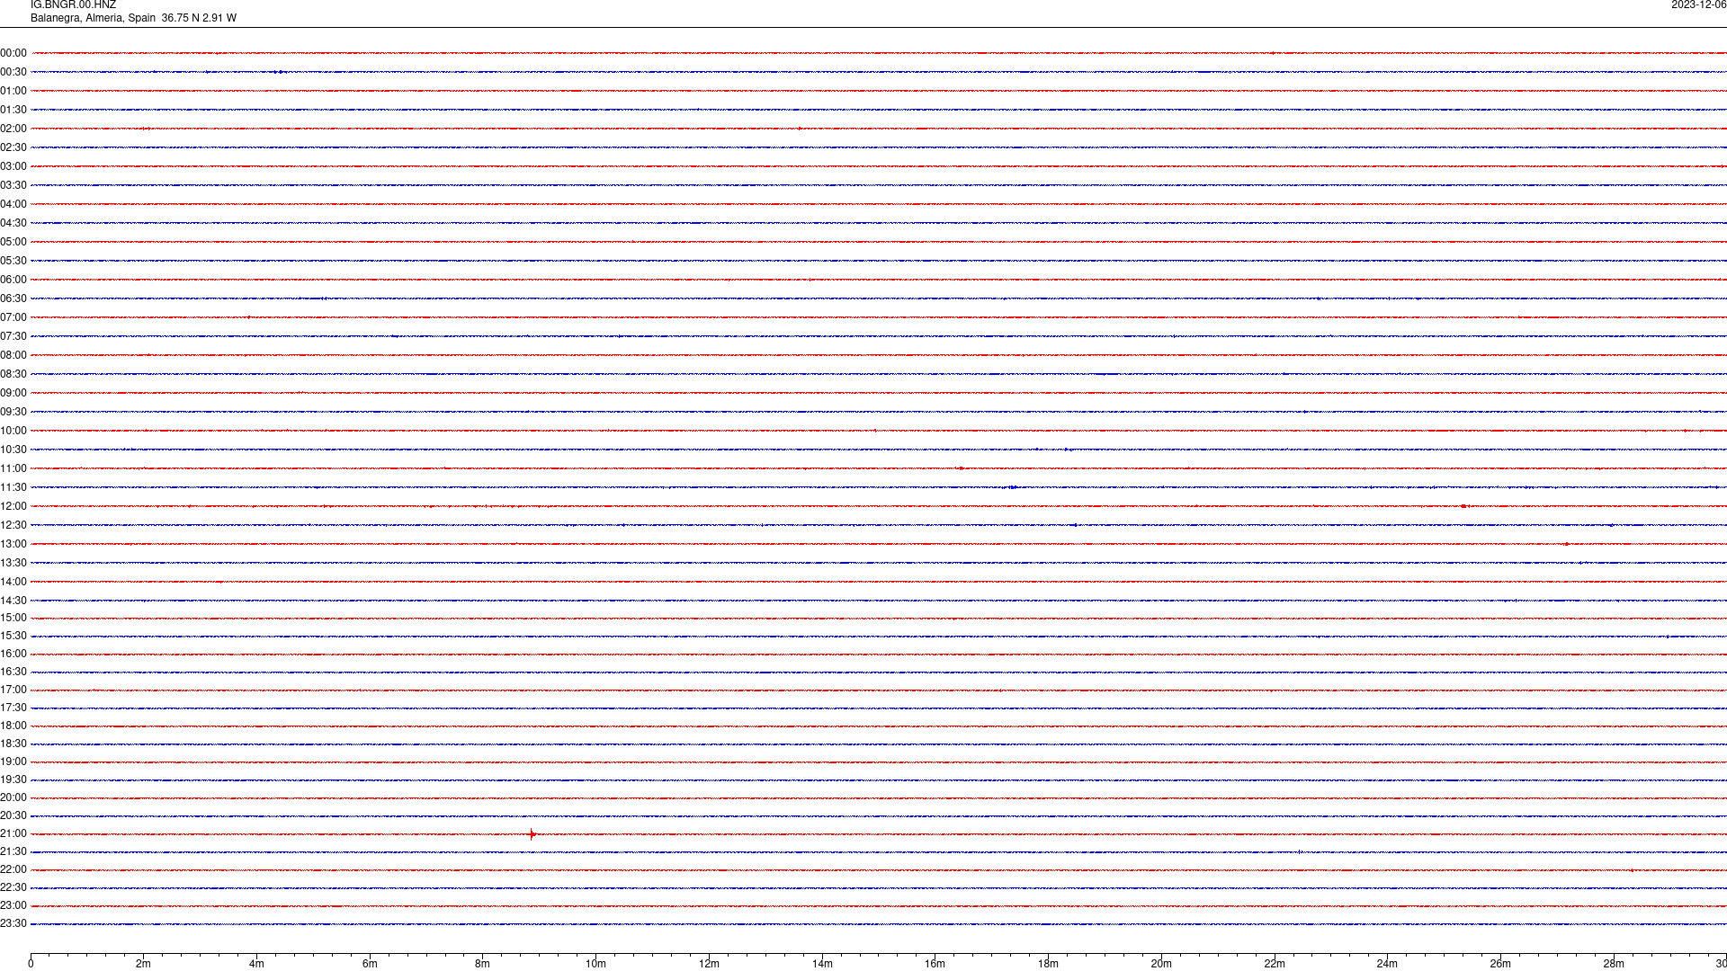Click the 18m tick label on time axis
Viewport: 1727px width, 971px height.
[x=1048, y=964]
